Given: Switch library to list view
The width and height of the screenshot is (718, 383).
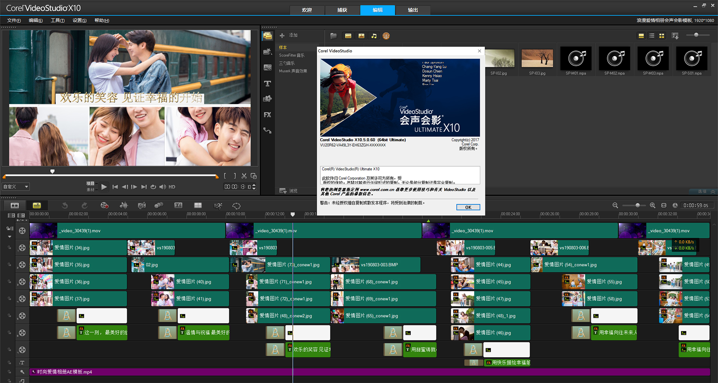Looking at the screenshot, I should click(652, 36).
